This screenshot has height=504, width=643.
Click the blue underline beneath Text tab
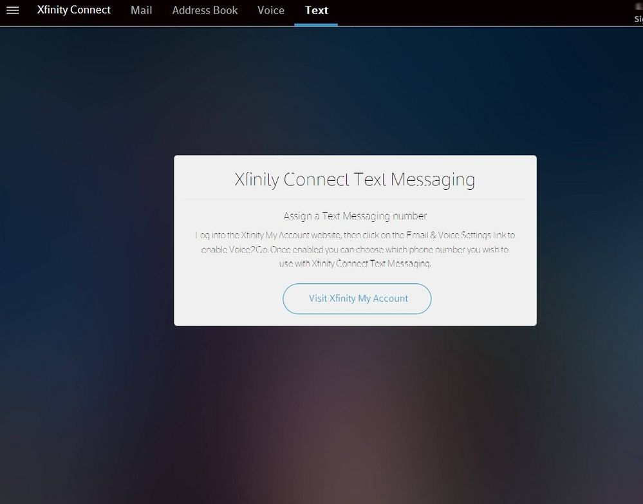coord(316,24)
